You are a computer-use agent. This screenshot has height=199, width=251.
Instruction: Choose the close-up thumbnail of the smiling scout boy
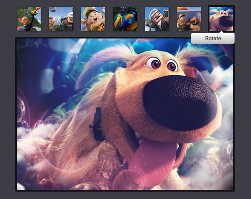93,19
